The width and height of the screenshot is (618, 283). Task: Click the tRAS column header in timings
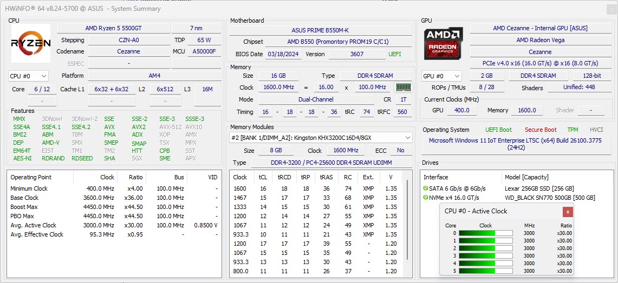pos(327,177)
